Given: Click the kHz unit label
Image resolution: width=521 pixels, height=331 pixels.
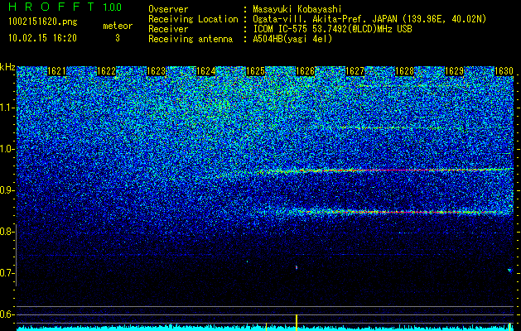Looking at the screenshot, I should point(7,67).
